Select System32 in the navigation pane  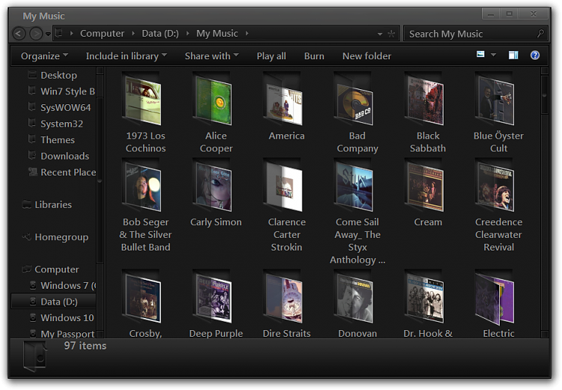click(61, 124)
